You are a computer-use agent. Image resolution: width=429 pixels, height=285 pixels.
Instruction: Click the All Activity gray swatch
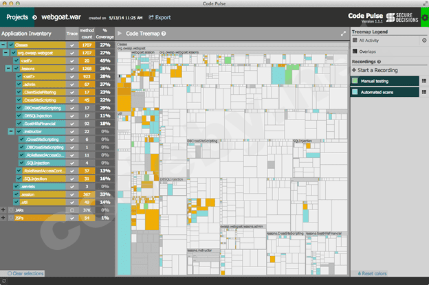click(x=355, y=40)
